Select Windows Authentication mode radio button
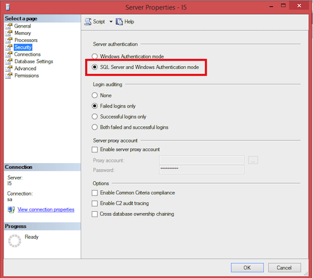 (x=95, y=56)
